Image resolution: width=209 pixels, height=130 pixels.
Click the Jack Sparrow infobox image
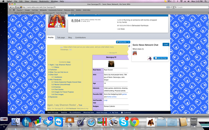tap(111, 64)
